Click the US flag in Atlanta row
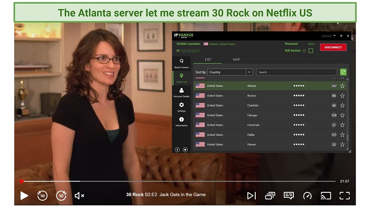 coord(200,86)
